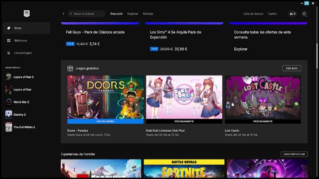Open the Doki Doki Literature Club thumbnail
Viewport: 319px width, 179px height.
click(x=184, y=97)
